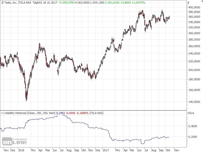203x152 pixels.
Task: Click the candlestick icon before Tesla, Inc.
Action: [3, 3]
